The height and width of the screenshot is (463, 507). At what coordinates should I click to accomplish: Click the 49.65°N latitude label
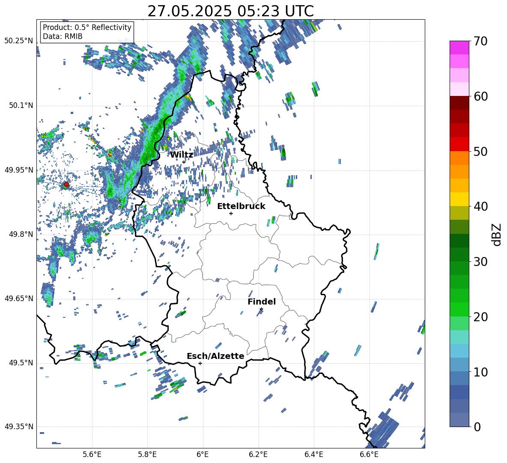19,299
